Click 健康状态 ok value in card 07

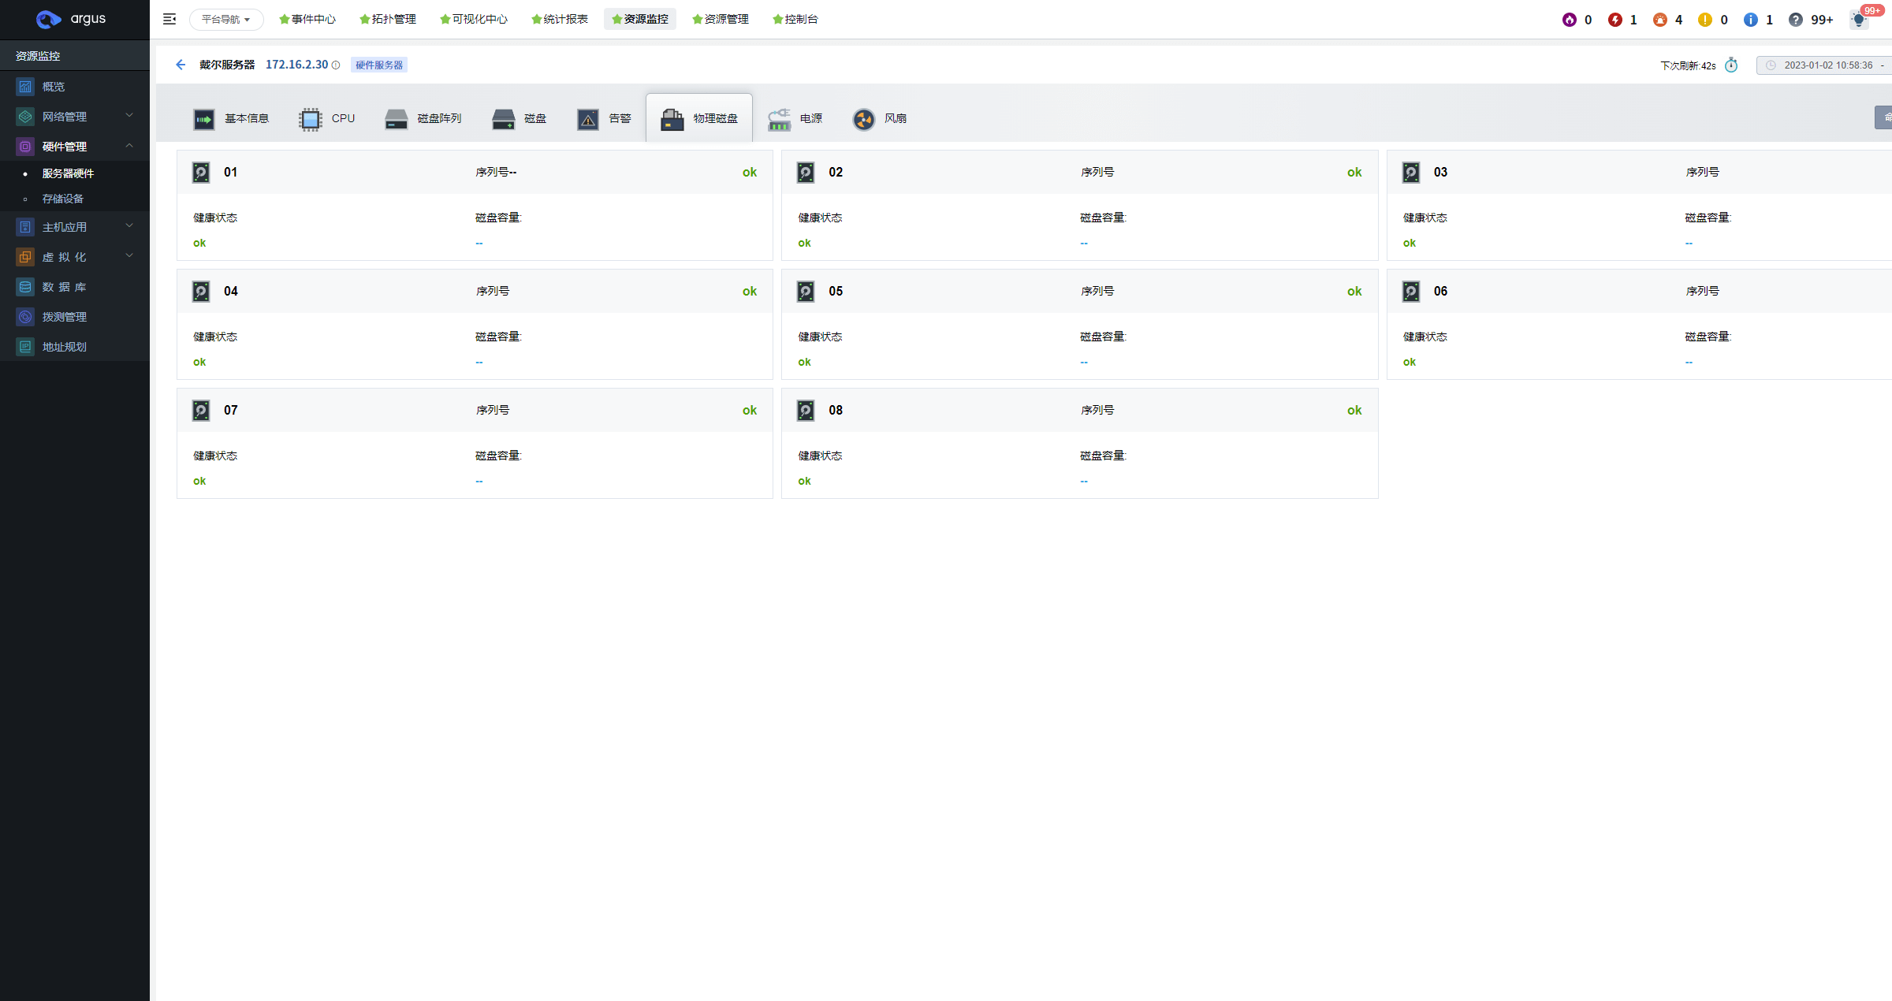199,481
